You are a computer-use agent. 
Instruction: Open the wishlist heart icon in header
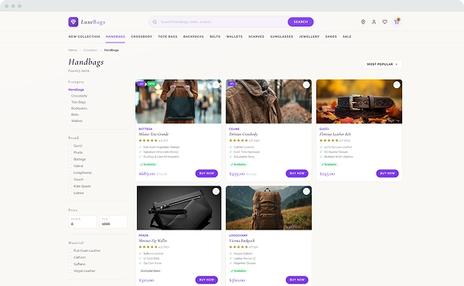point(384,22)
